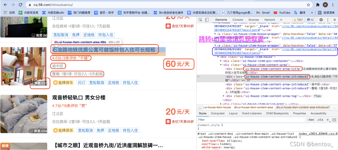Open the index_v2021…83049.css:8 source link

tap(318, 134)
